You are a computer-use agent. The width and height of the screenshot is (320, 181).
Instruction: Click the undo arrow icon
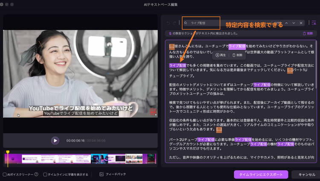(x=168, y=23)
